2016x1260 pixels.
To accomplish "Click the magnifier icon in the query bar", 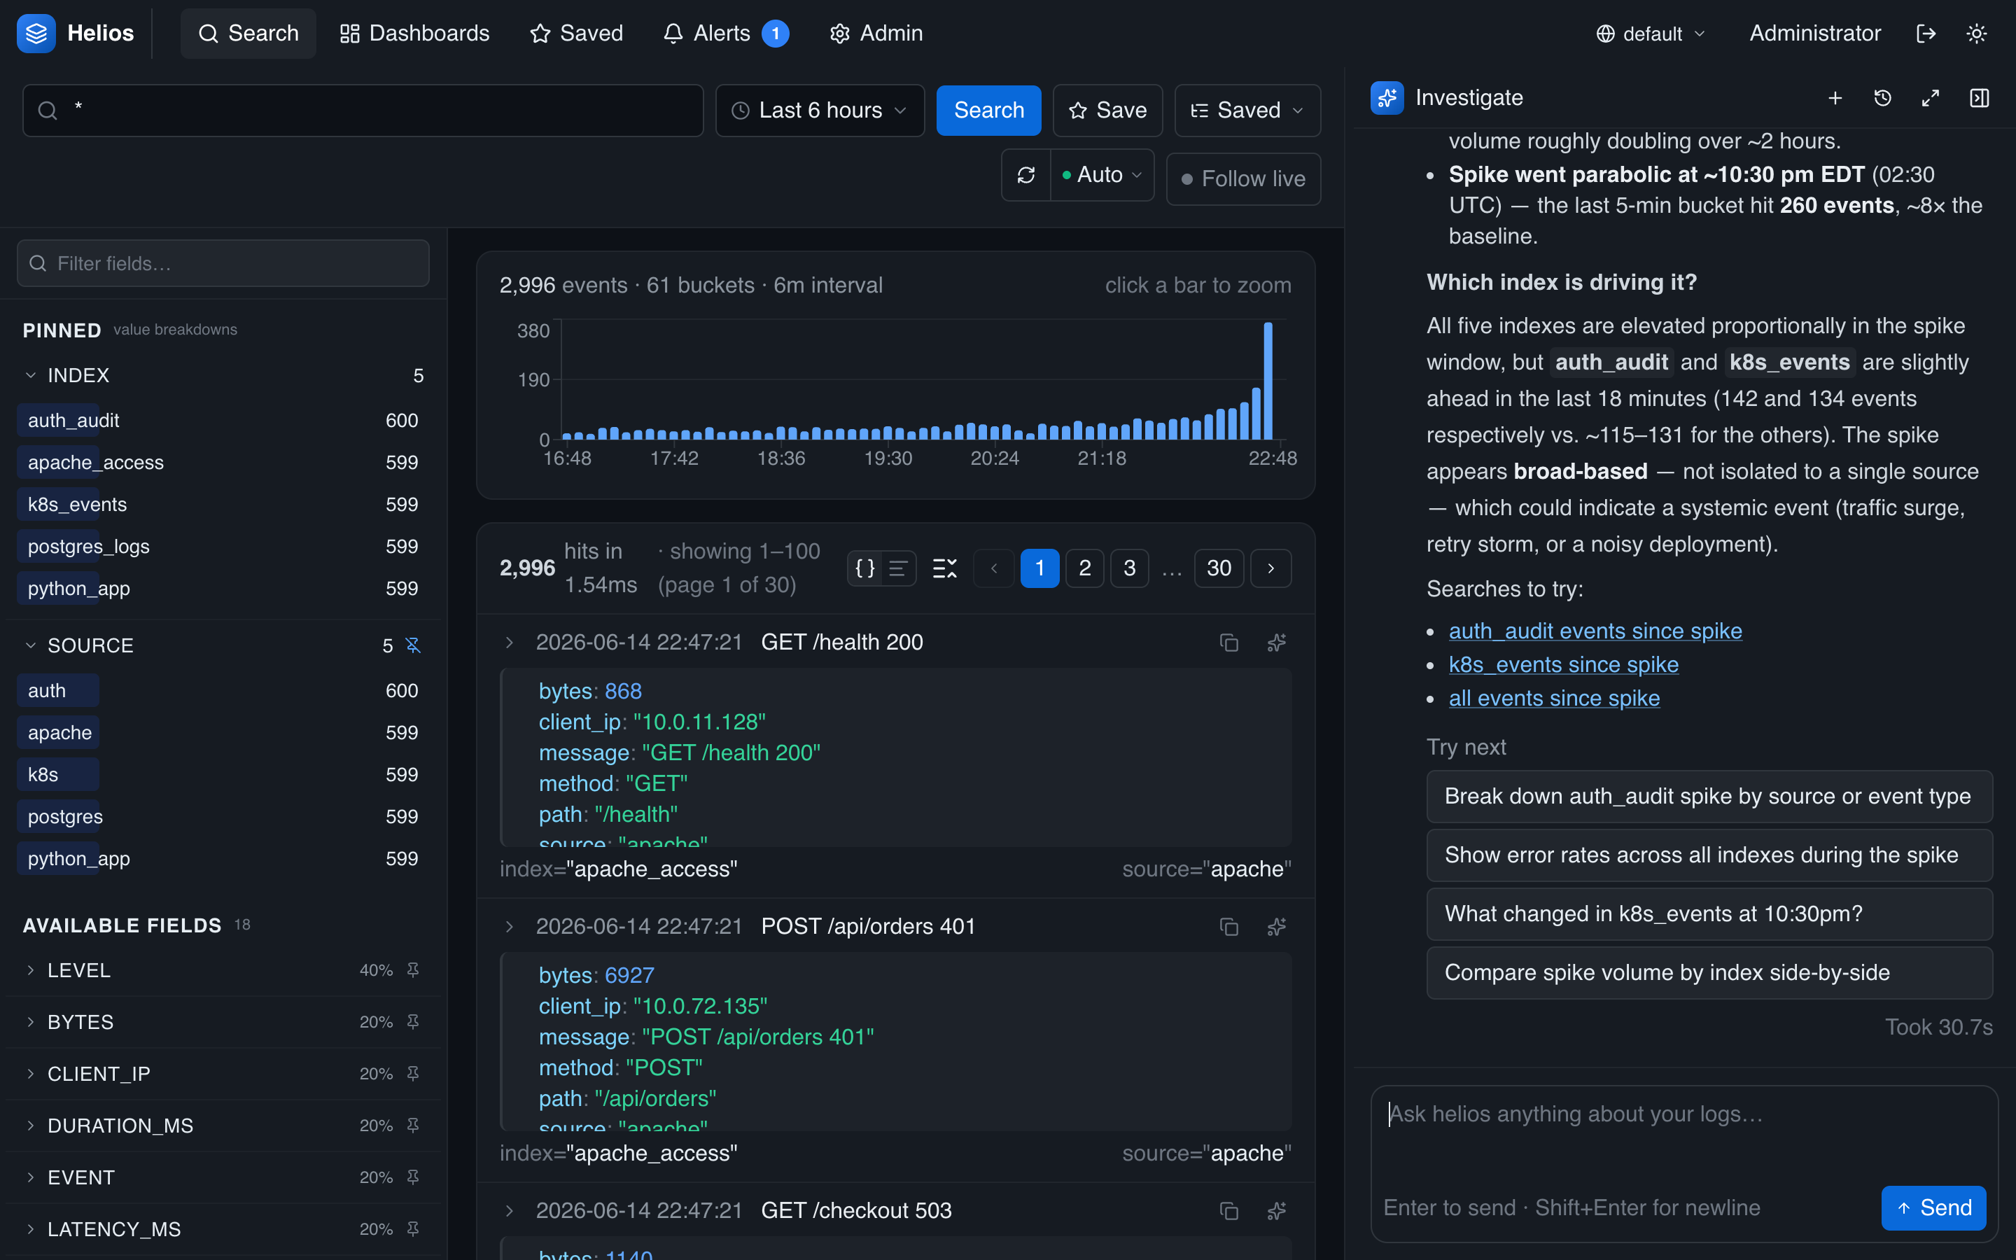I will [x=48, y=110].
